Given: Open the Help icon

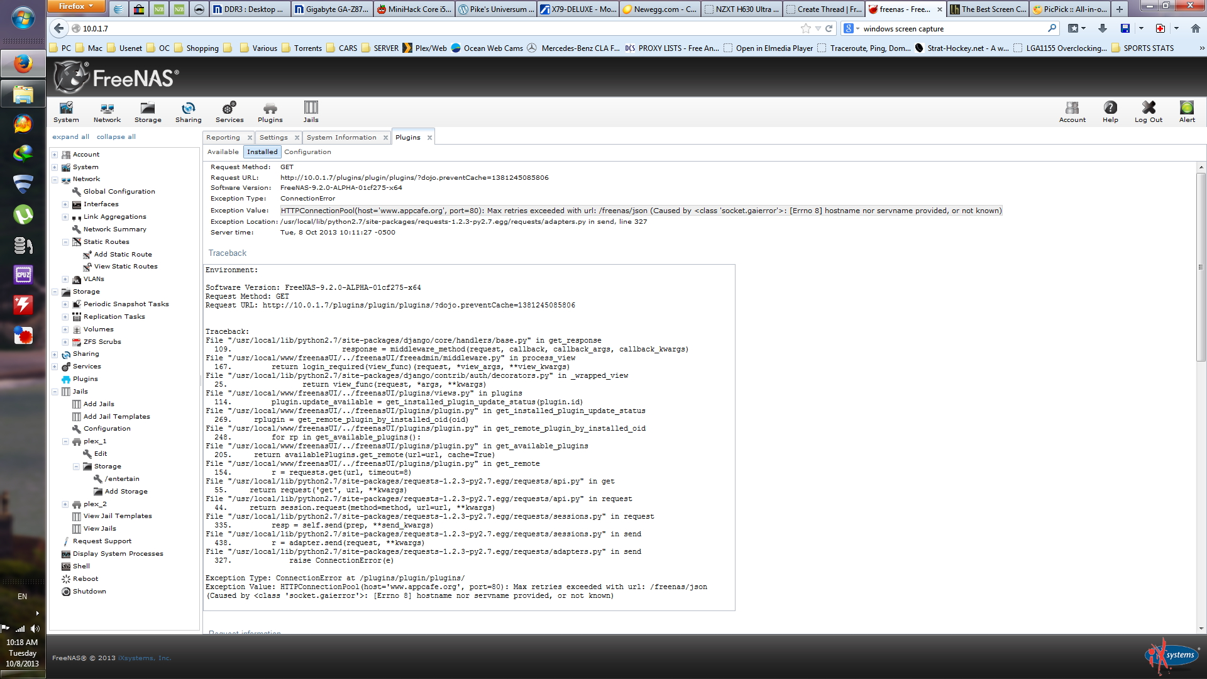Looking at the screenshot, I should [1111, 113].
